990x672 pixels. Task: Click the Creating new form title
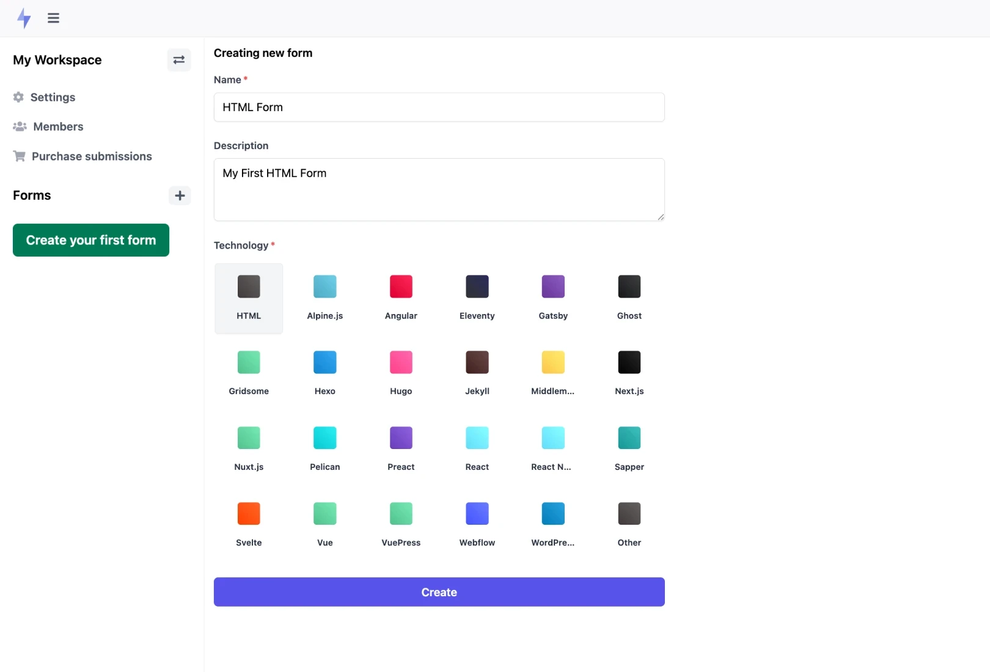click(x=263, y=53)
